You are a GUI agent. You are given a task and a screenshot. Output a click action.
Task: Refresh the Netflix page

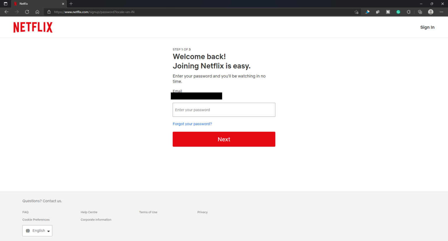pos(27,12)
